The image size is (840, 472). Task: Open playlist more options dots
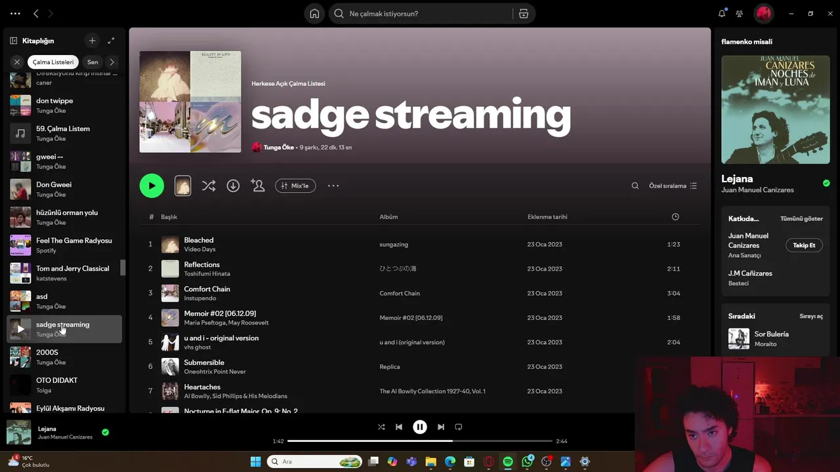pos(333,186)
